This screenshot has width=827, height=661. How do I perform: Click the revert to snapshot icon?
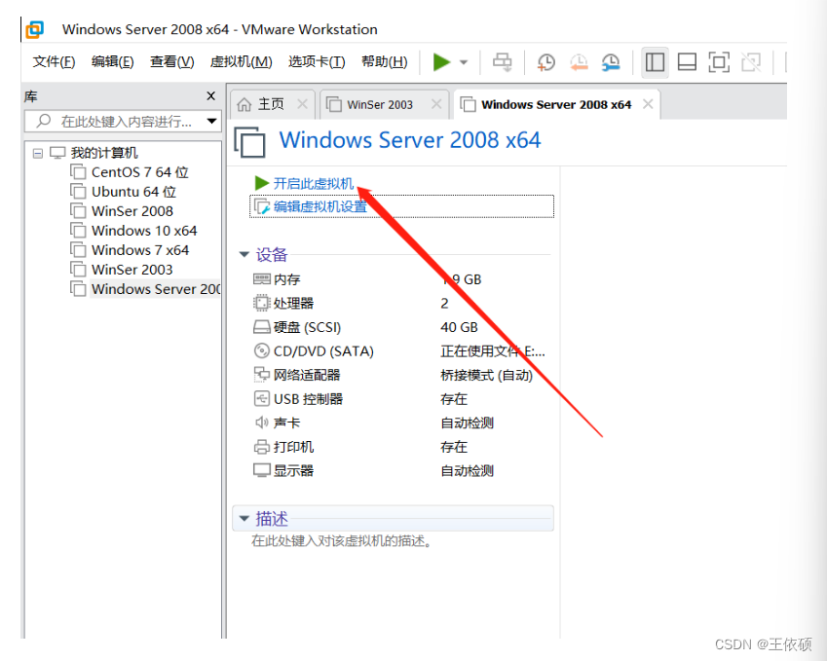coord(579,62)
